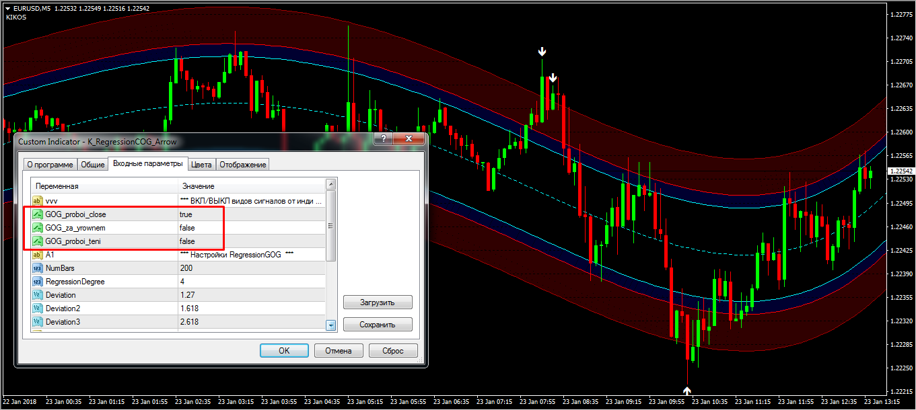Click the RegressionDegree integer icon
The width and height of the screenshot is (916, 410).
[x=37, y=282]
